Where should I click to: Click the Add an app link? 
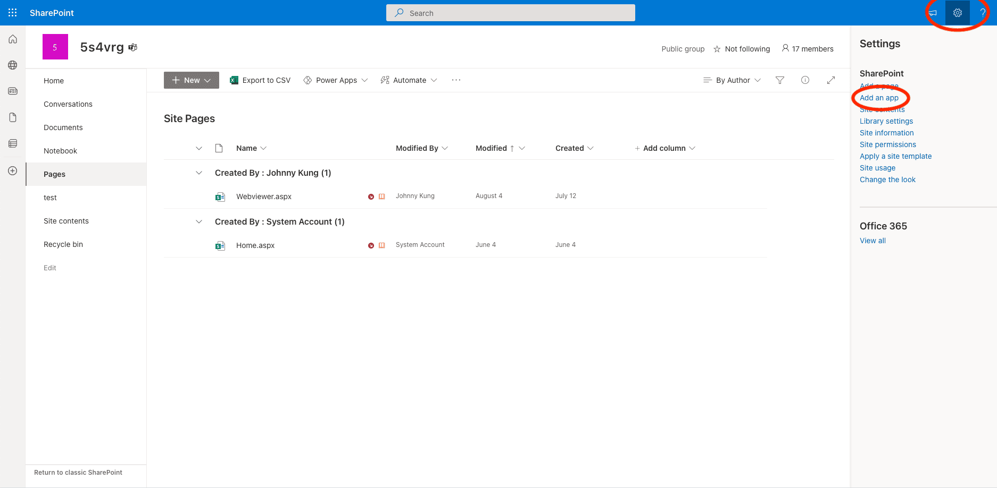point(879,98)
